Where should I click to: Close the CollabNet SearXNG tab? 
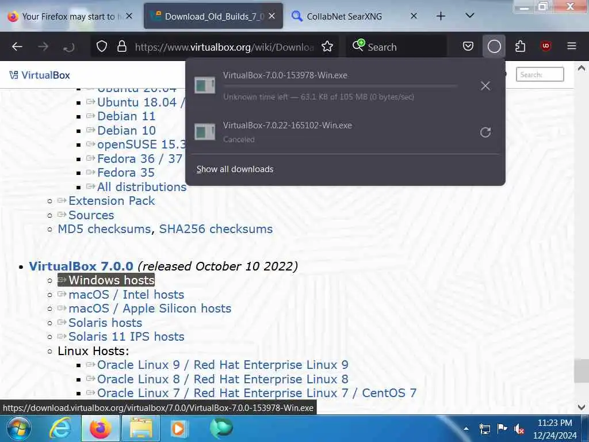pos(414,16)
